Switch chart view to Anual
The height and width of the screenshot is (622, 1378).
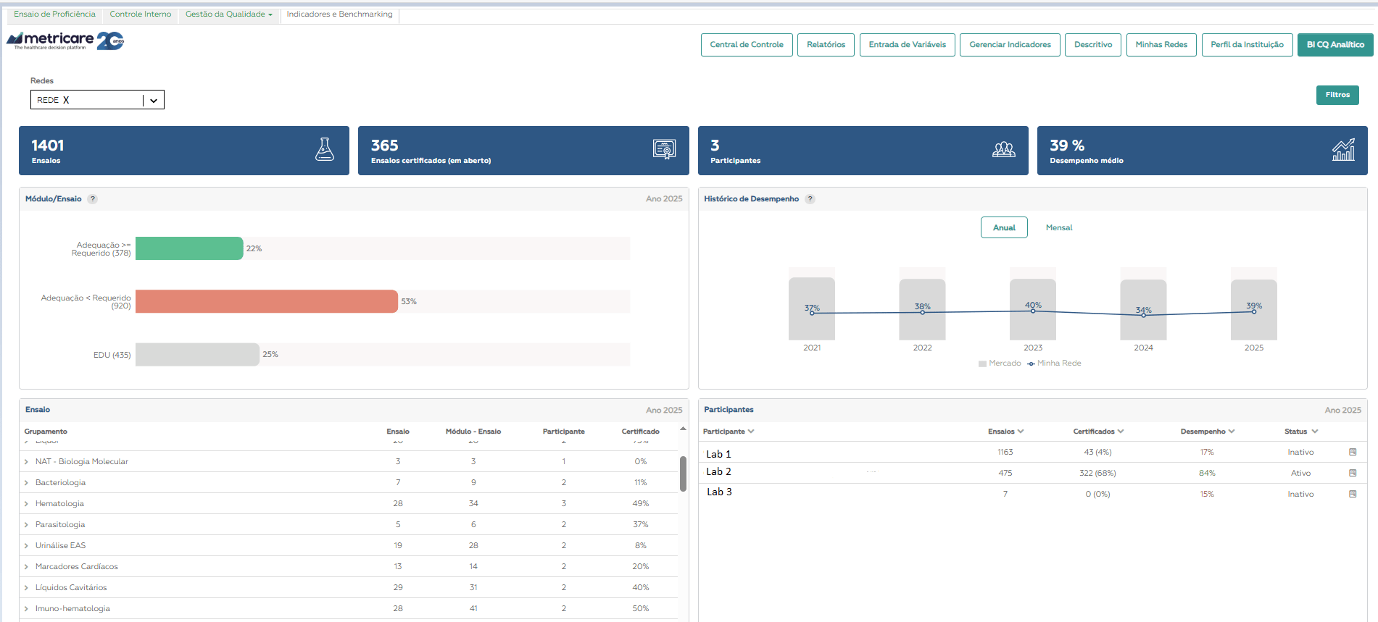click(1003, 227)
